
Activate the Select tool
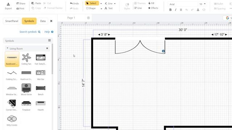coord(92,3)
